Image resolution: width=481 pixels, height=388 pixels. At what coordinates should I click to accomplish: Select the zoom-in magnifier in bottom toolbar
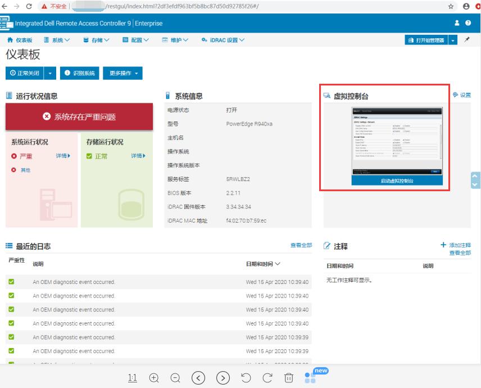pyautogui.click(x=153, y=378)
